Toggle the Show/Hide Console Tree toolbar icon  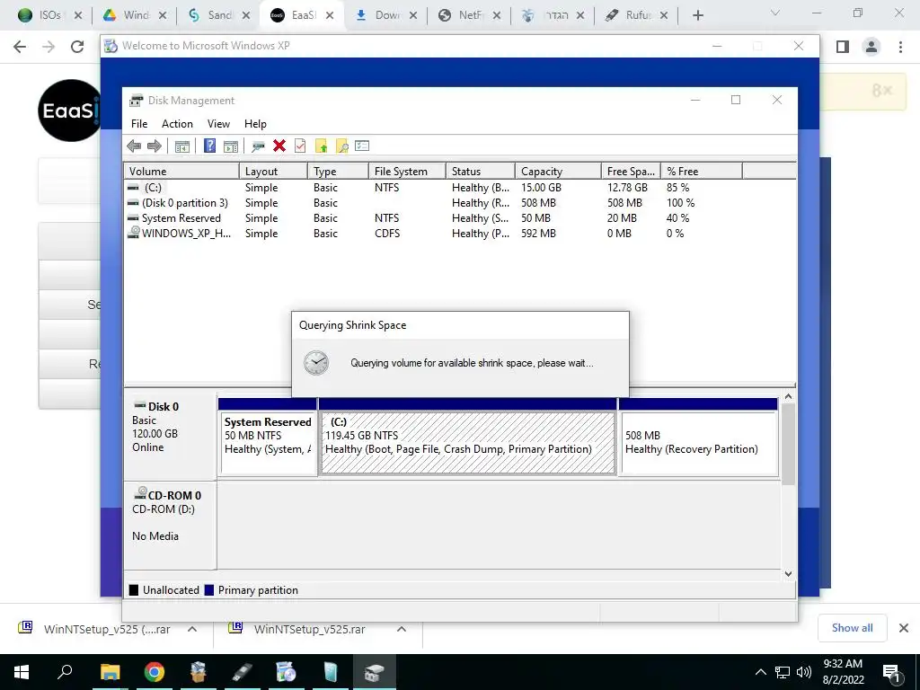(x=181, y=146)
